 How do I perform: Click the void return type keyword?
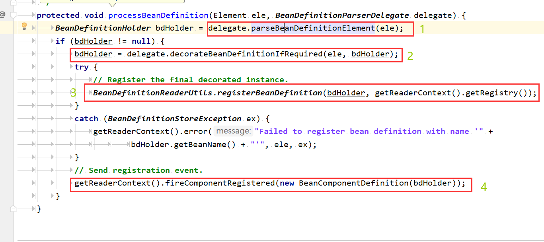[94, 15]
